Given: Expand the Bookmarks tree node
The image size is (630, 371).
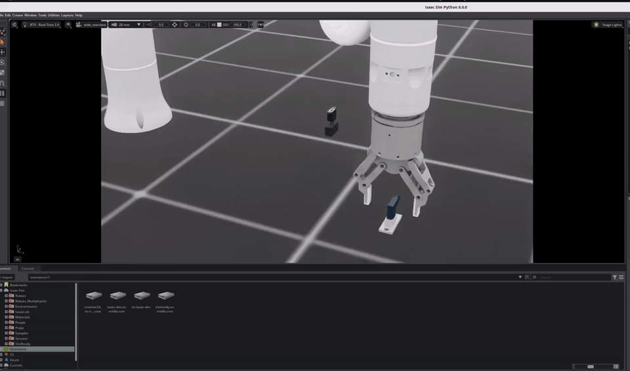Looking at the screenshot, I should click(1, 285).
